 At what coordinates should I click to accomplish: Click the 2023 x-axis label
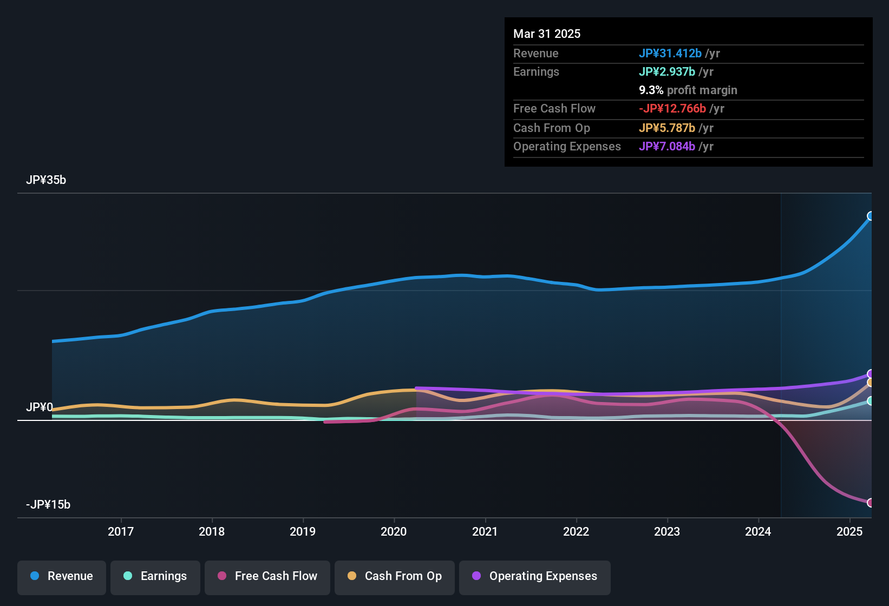(x=667, y=531)
